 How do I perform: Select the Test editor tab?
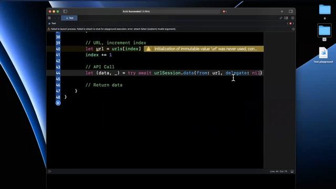69,18
